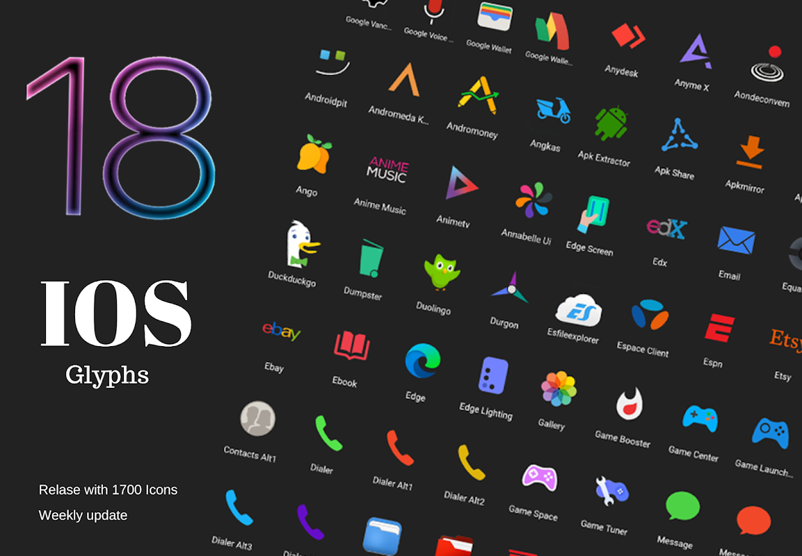Viewport: 802px width, 556px height.
Task: Click the neon 18 logo
Action: tap(121, 137)
